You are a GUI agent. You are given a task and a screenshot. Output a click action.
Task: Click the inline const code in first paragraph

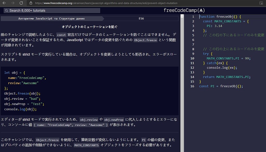[61, 35]
